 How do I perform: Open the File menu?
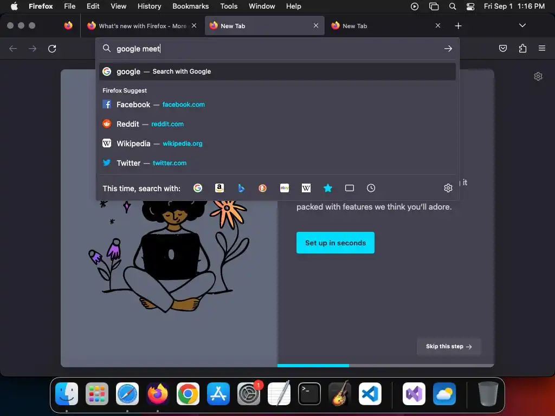pyautogui.click(x=69, y=6)
